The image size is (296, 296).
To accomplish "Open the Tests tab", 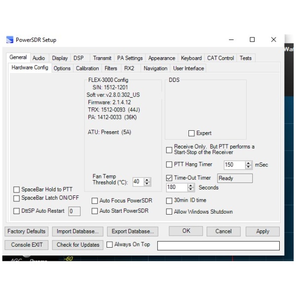I will 246,58.
